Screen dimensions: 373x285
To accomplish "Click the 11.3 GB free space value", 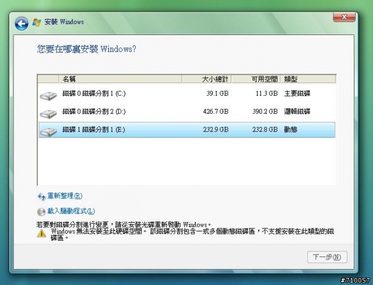I will point(267,93).
